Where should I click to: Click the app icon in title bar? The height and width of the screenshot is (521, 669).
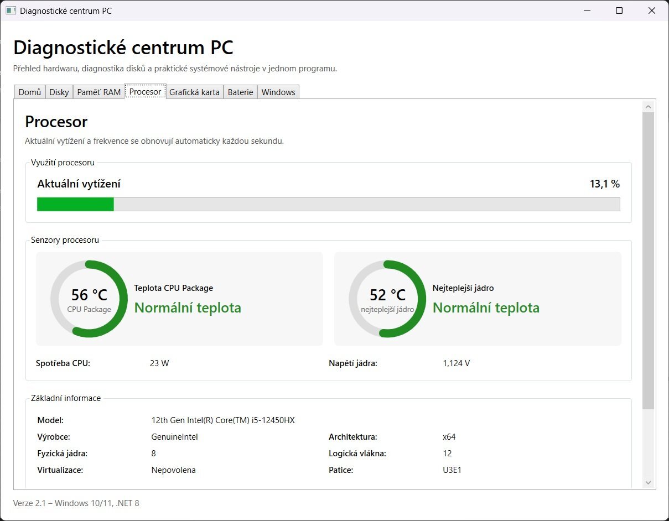coord(11,11)
